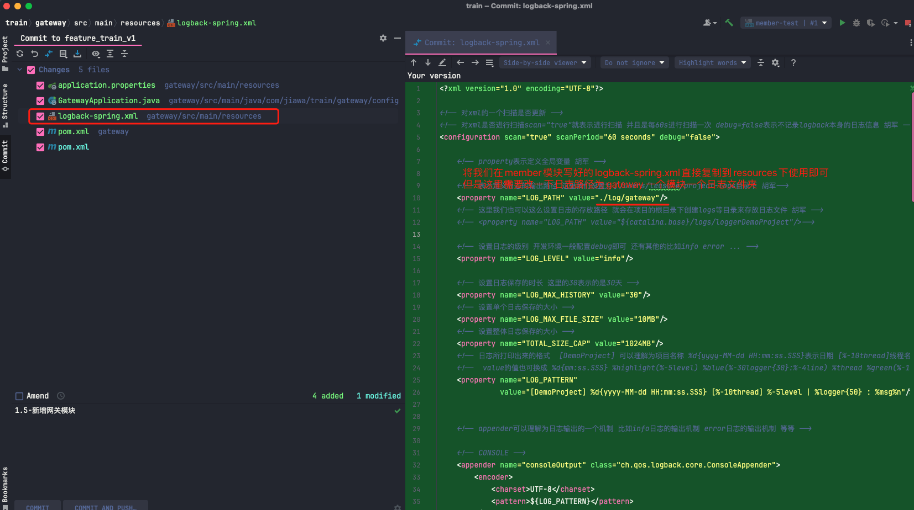The image size is (914, 510).
Task: Open the Commit panel gear settings
Action: 383,38
